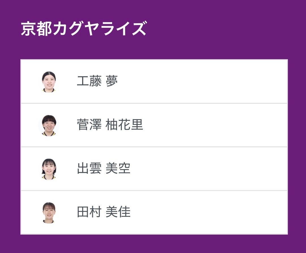Open 菅澤 柚花里's profile photo

pos(49,126)
